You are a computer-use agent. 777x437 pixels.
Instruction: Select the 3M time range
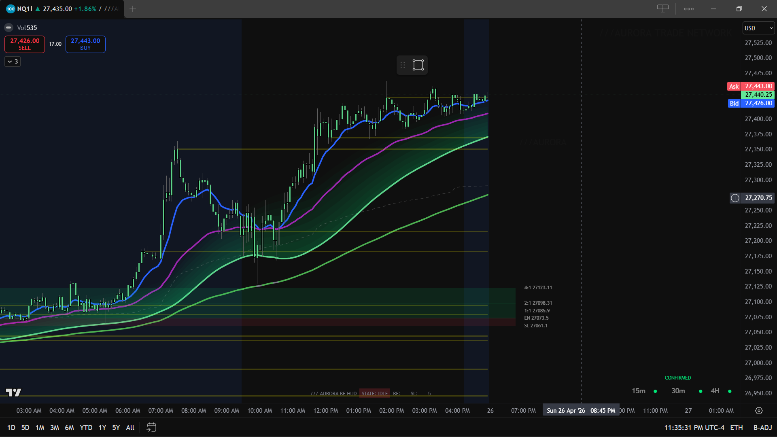pos(55,427)
